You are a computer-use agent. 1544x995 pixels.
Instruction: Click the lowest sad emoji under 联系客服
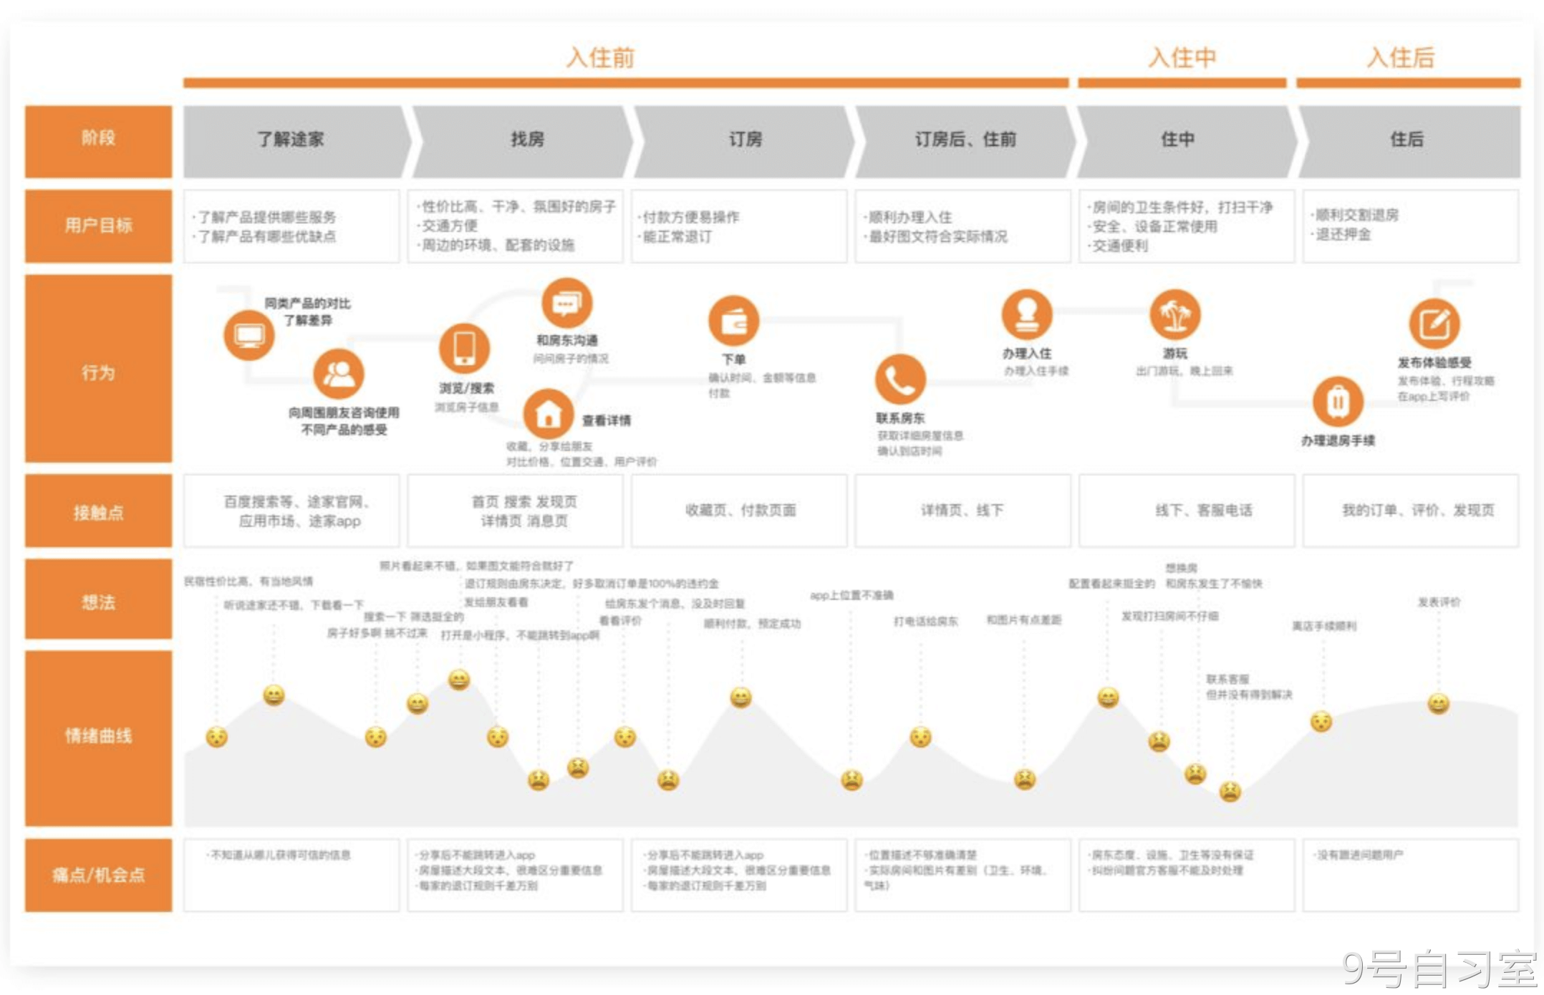tap(1230, 790)
